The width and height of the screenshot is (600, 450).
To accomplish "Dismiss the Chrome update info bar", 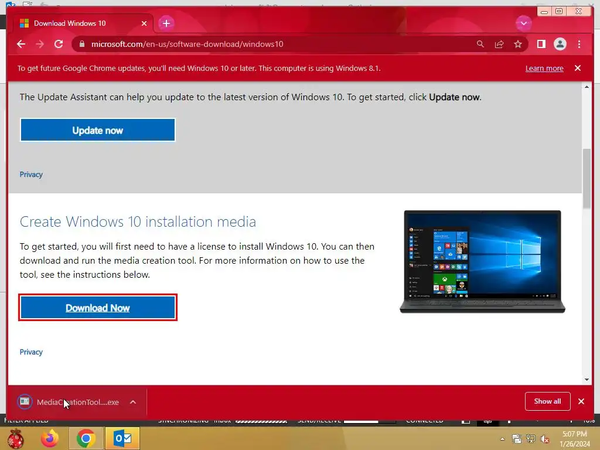I will [577, 68].
